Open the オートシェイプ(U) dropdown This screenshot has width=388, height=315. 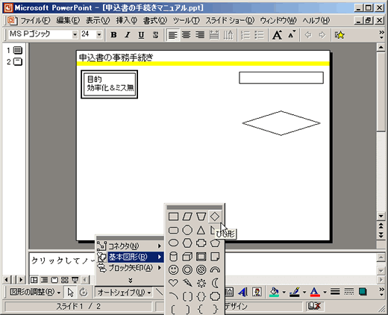(x=124, y=293)
